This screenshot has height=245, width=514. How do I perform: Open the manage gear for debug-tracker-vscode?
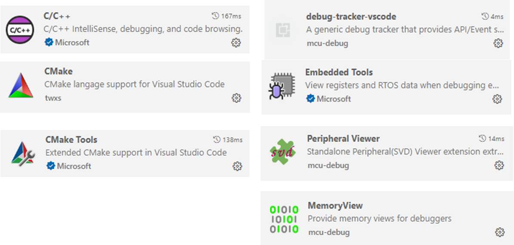498,43
